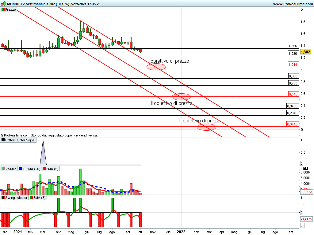Click the -0,4475 SwingIndicator value label
The height and width of the screenshot is (235, 314).
(x=306, y=219)
